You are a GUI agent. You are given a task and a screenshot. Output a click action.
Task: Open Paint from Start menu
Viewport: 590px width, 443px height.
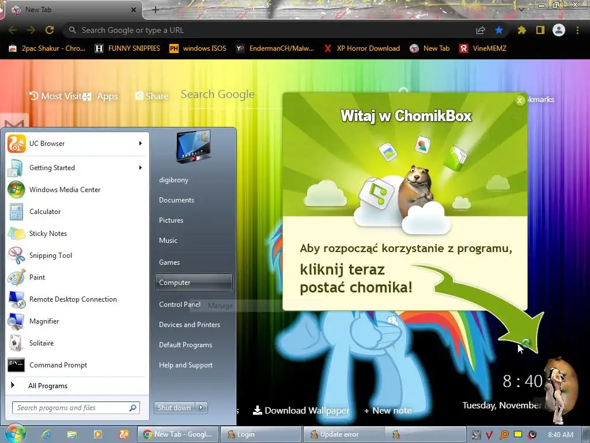(77, 277)
